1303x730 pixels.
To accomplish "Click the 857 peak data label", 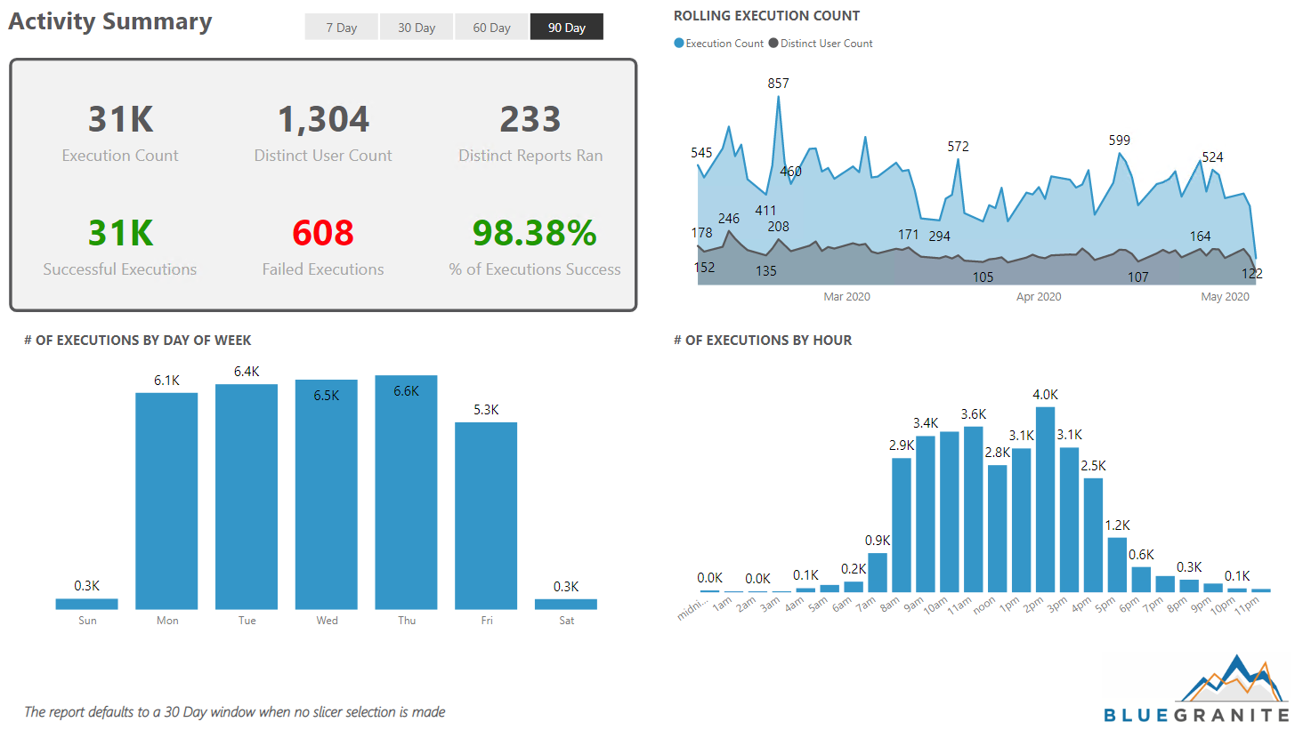I will tap(779, 84).
